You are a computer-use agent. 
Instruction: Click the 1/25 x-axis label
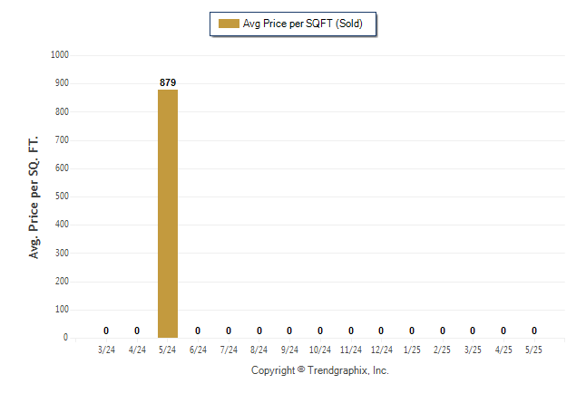(x=412, y=350)
